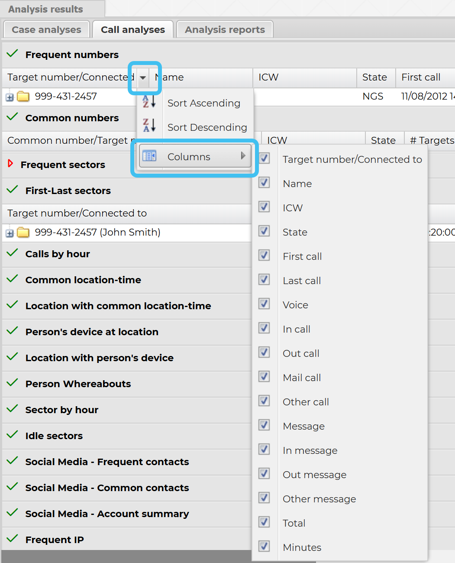Image resolution: width=455 pixels, height=563 pixels.
Task: Click green checkmark beside Frequent IP
Action: (12, 539)
